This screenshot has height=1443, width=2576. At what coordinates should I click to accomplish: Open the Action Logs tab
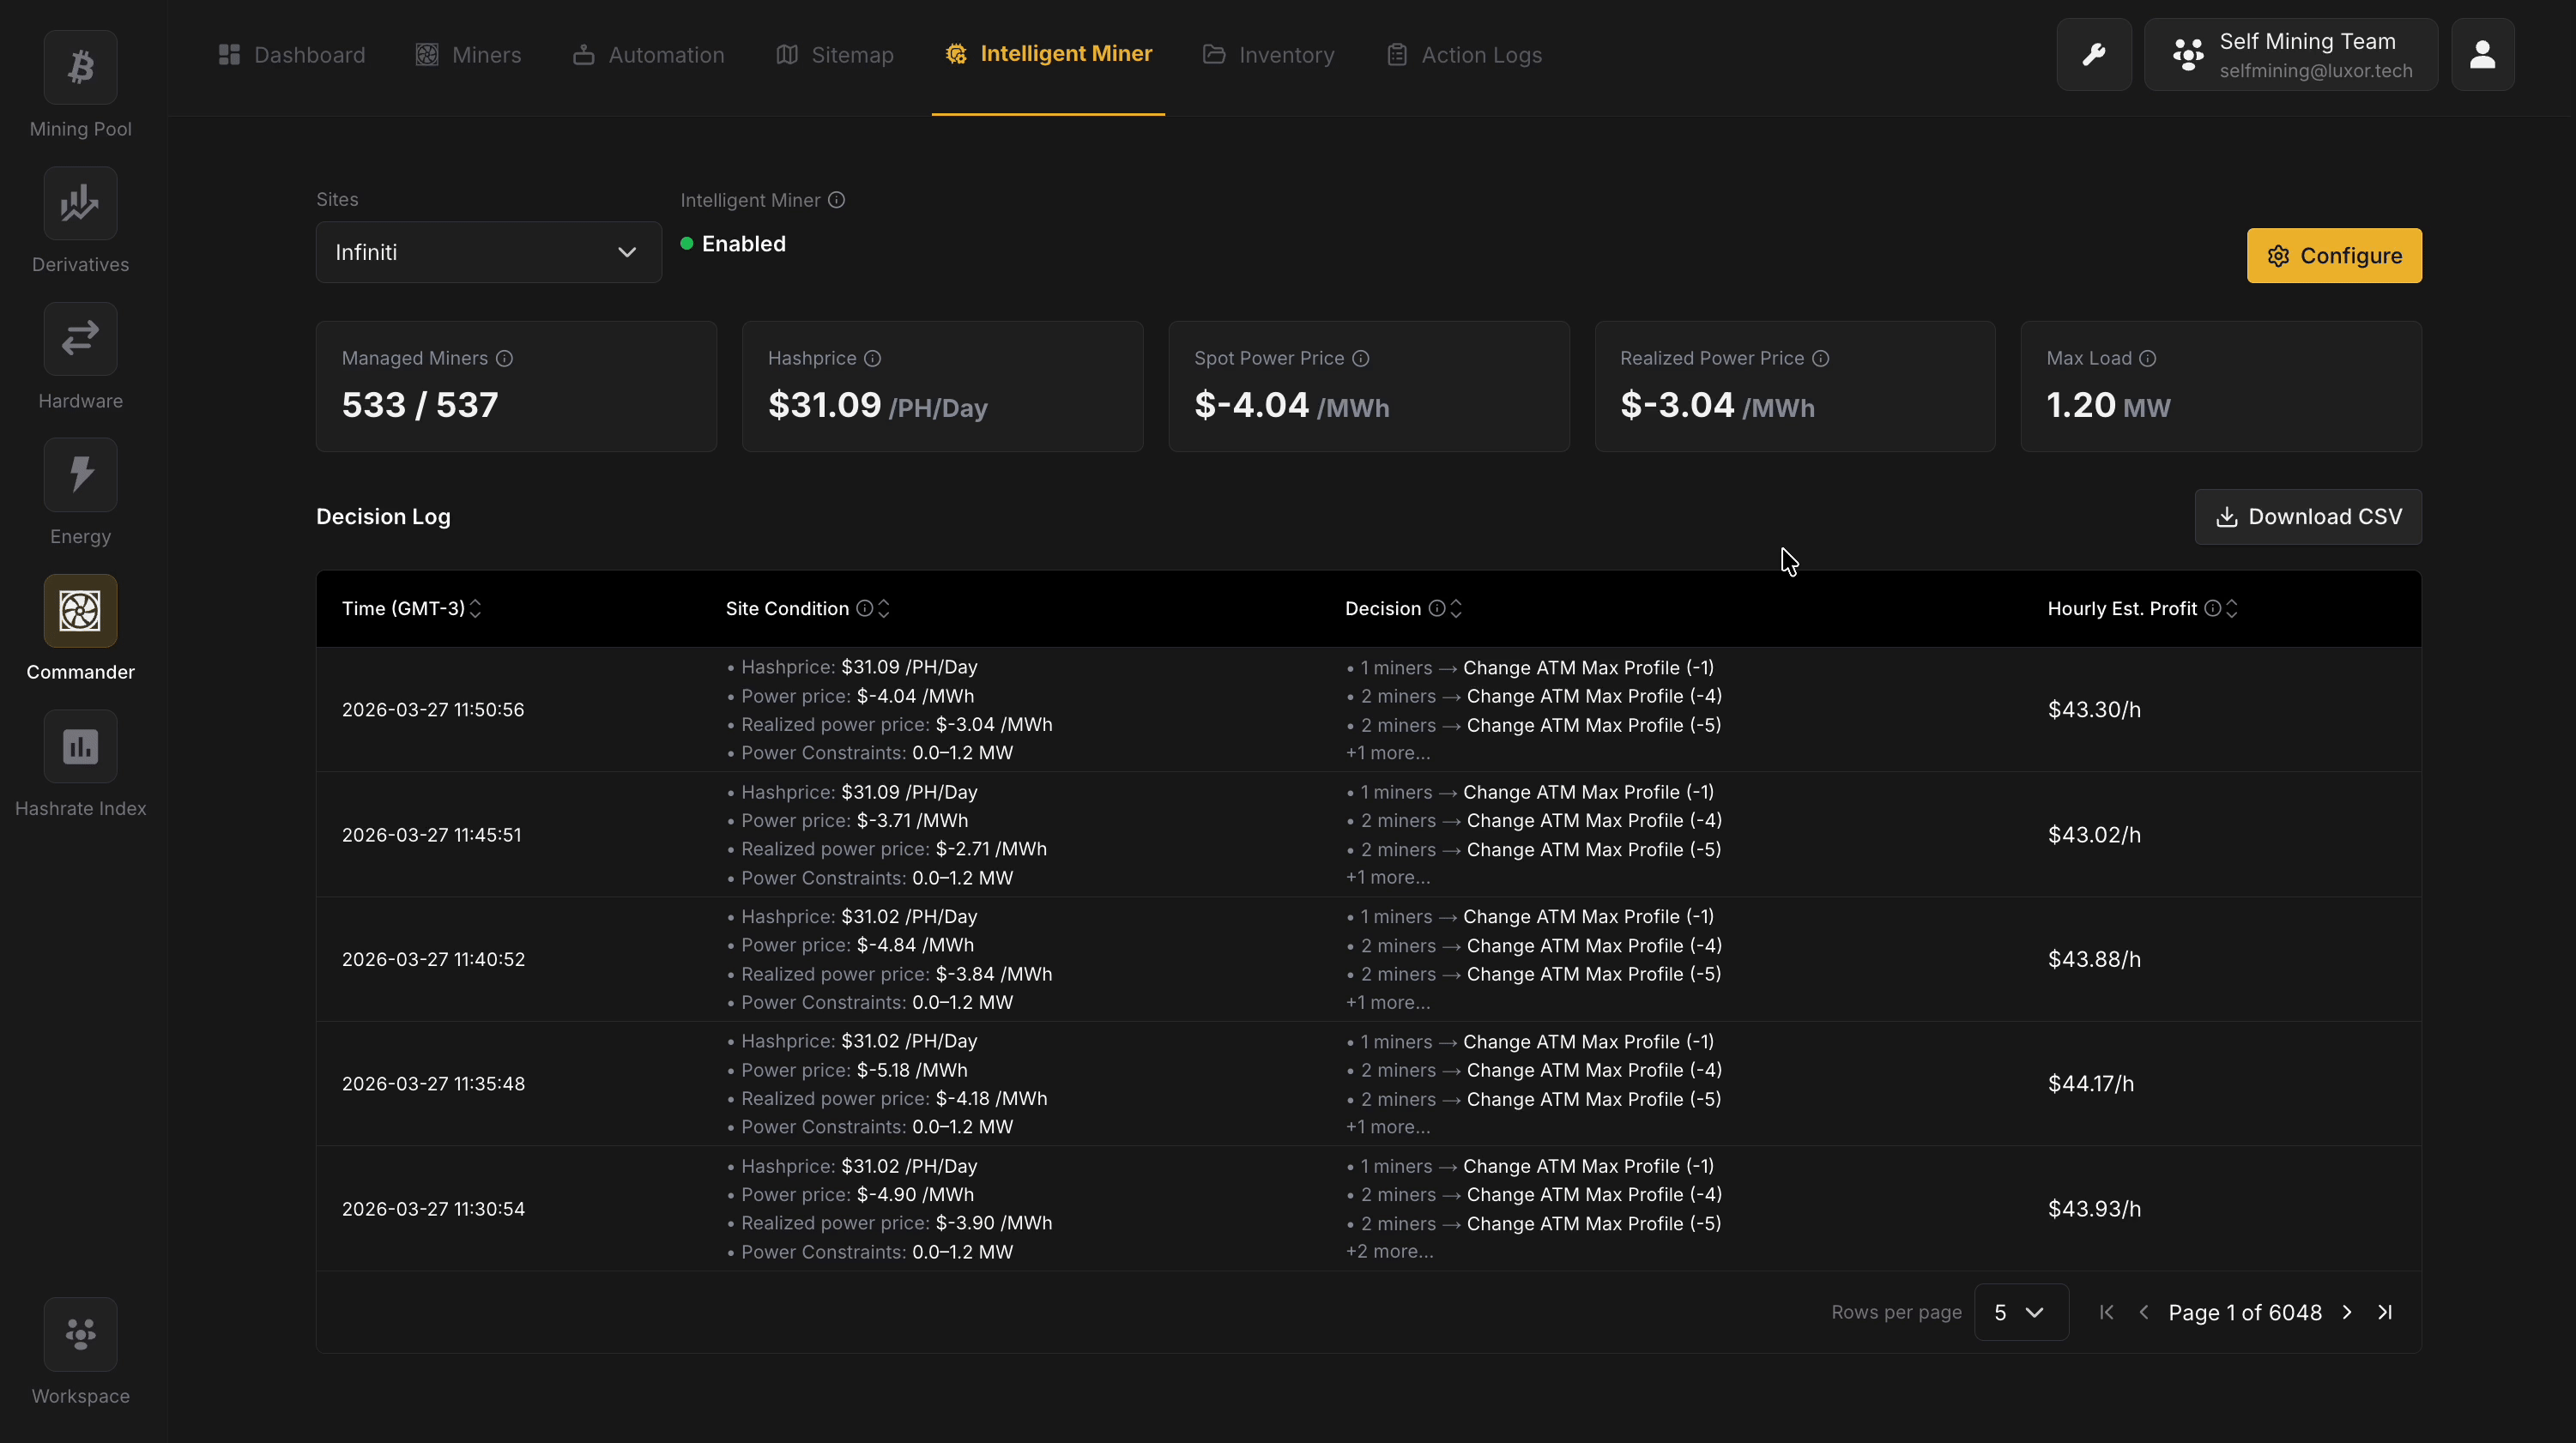pyautogui.click(x=1465, y=55)
